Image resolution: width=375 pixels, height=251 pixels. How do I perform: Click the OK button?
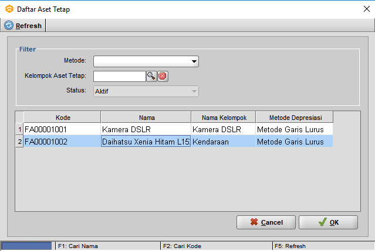click(329, 222)
